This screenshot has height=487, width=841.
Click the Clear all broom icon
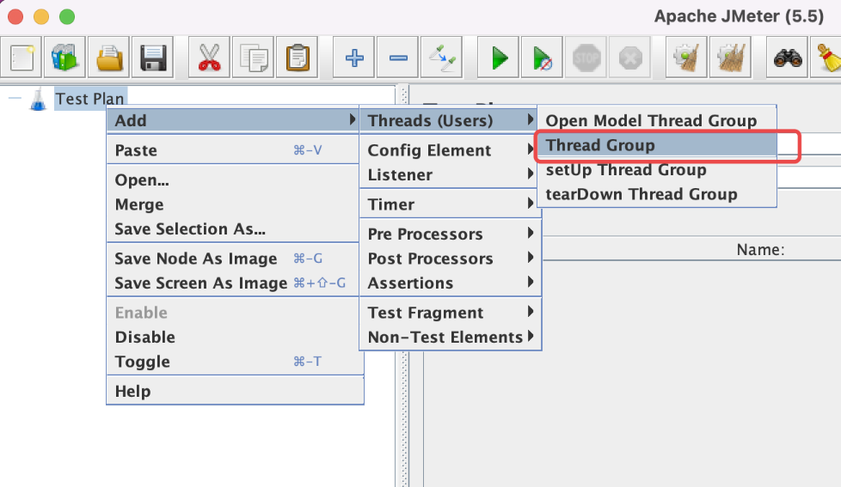point(828,58)
